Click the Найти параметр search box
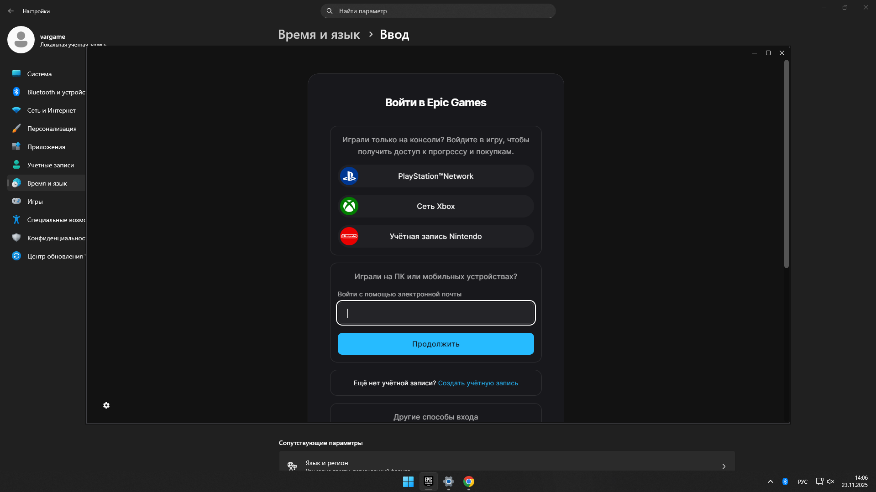This screenshot has height=492, width=876. (438, 11)
